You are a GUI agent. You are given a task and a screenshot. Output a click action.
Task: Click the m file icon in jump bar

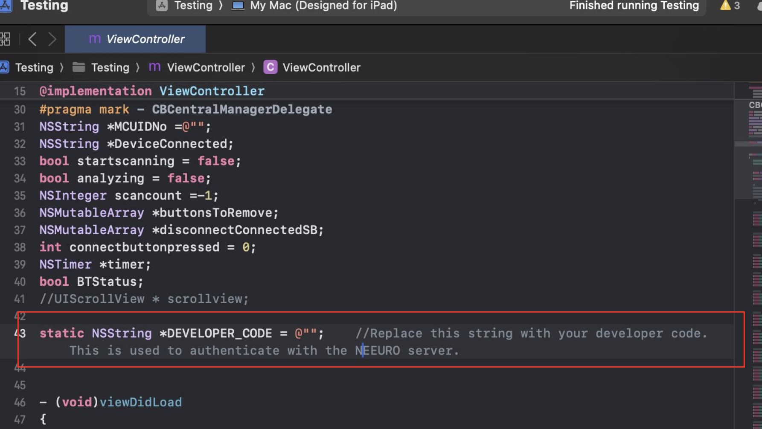click(x=154, y=67)
